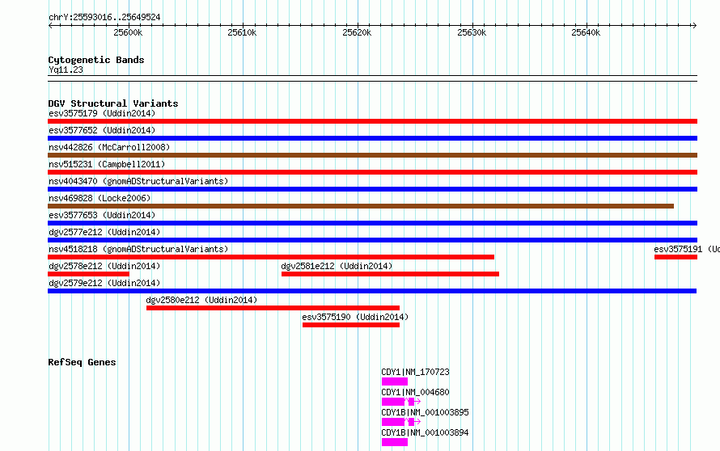The image size is (720, 451).
Task: Click the CDY1|NM_170723 gene glyph
Action: click(x=395, y=381)
